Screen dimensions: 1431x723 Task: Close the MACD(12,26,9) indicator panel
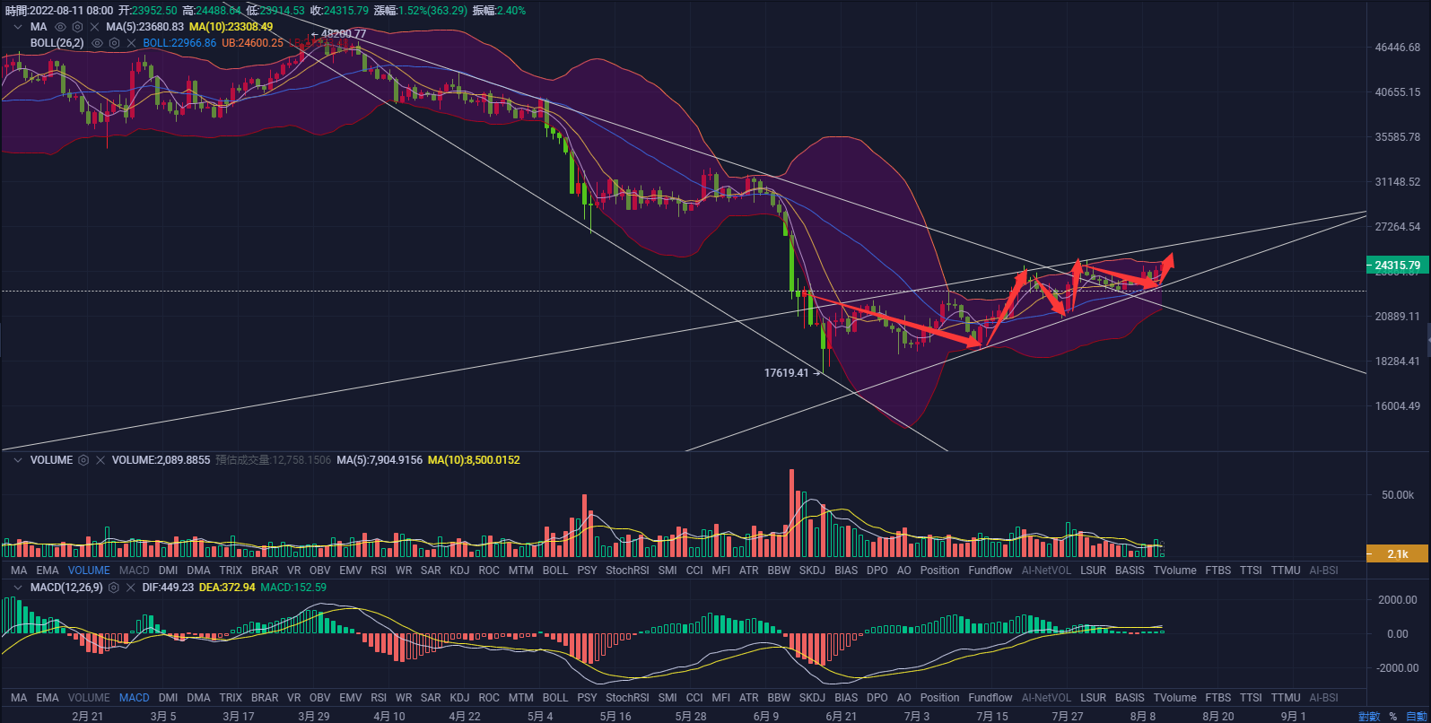click(x=130, y=588)
